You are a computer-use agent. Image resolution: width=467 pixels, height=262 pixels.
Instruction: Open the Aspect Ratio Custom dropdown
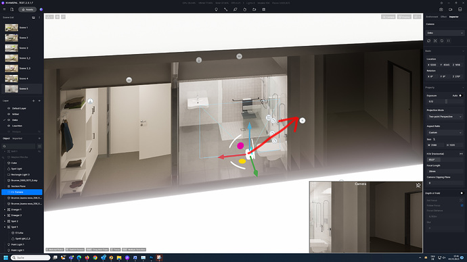445,132
